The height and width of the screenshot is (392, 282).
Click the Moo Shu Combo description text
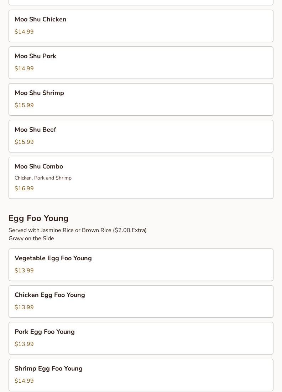43,178
